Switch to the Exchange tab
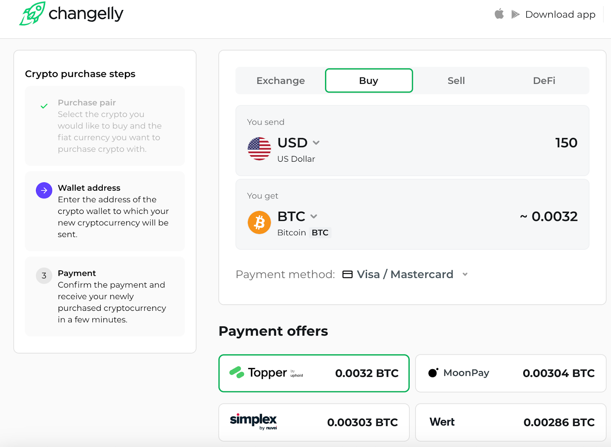Image resolution: width=611 pixels, height=447 pixels. pyautogui.click(x=280, y=80)
